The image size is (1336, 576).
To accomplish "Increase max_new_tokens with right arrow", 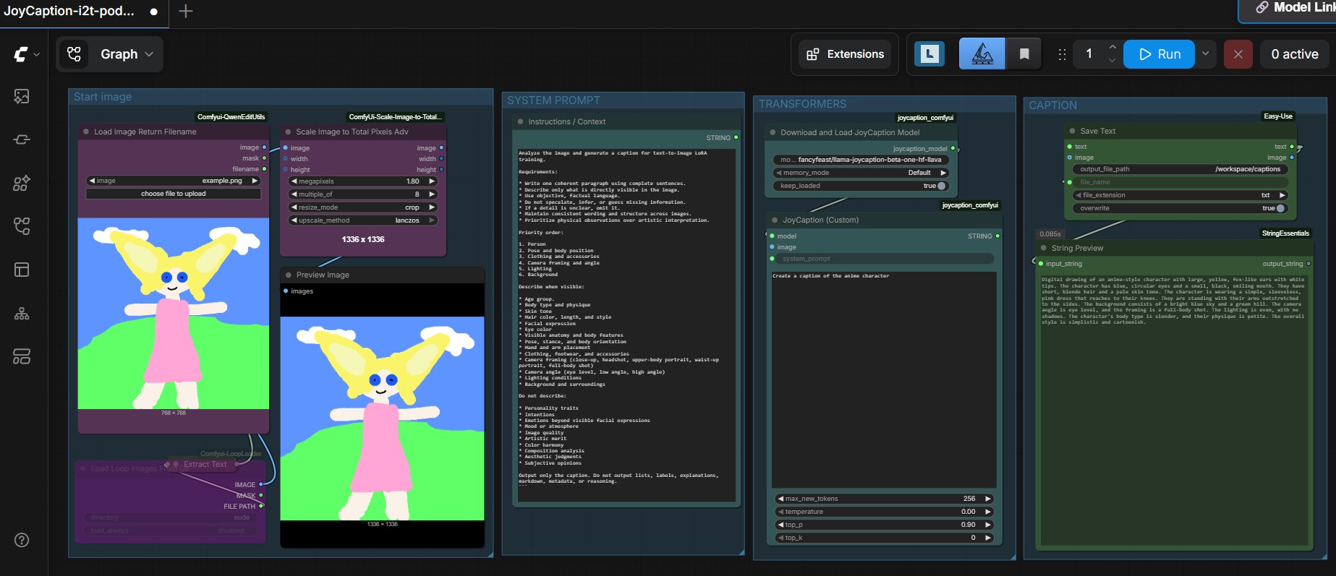I will (x=988, y=499).
